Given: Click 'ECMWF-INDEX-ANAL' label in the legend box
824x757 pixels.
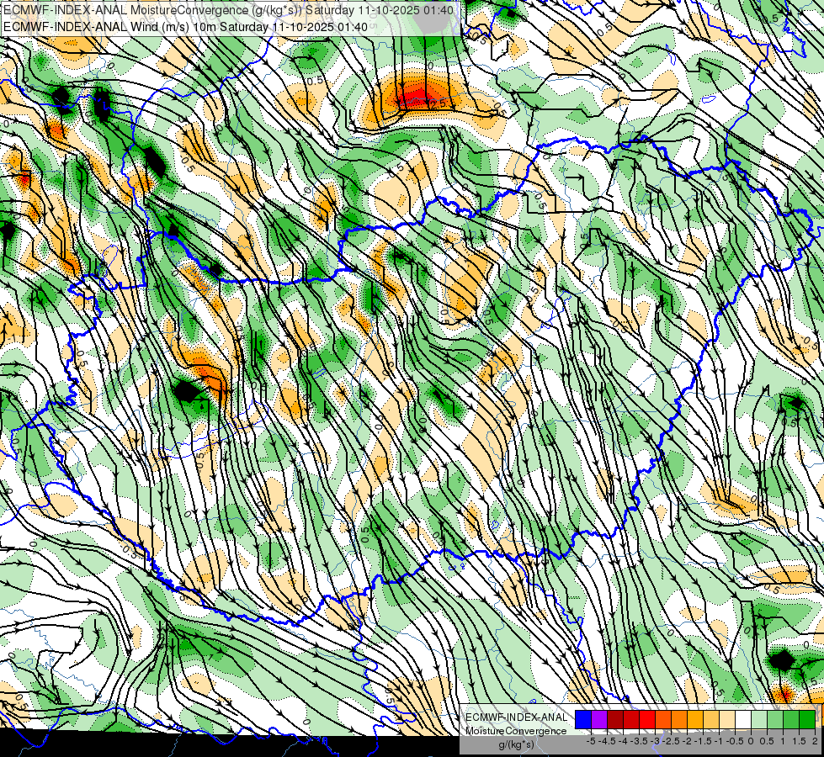Looking at the screenshot, I should [x=517, y=717].
